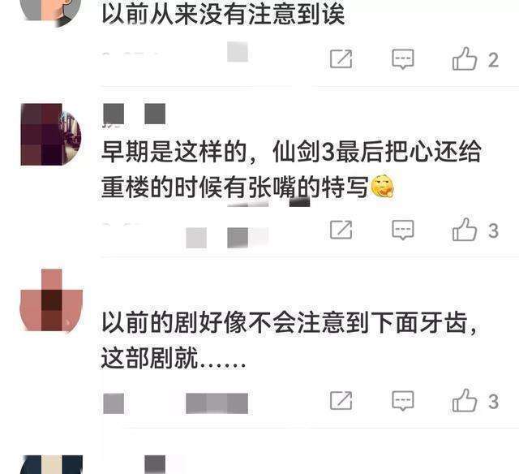This screenshot has width=519, height=474.
Task: Share the 仙剑3 comment
Action: [x=341, y=230]
